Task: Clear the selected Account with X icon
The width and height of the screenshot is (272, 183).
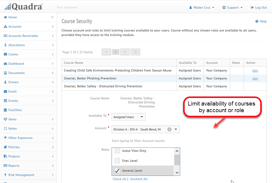Action: tap(169, 129)
